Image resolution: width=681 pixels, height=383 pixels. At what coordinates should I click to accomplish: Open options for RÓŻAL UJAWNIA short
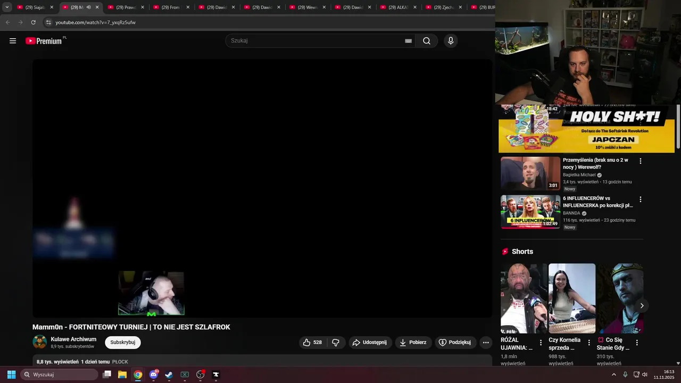pyautogui.click(x=541, y=343)
